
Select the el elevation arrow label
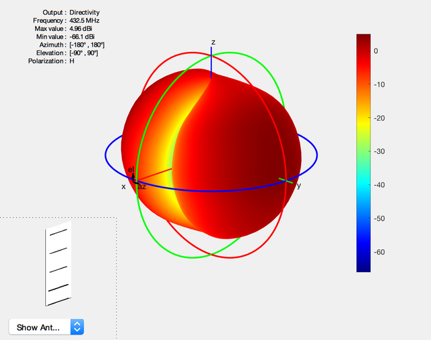pos(131,169)
